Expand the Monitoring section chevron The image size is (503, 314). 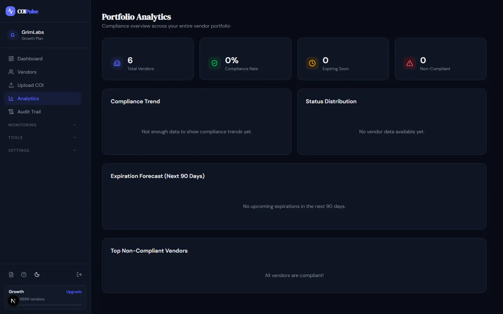[x=74, y=125]
